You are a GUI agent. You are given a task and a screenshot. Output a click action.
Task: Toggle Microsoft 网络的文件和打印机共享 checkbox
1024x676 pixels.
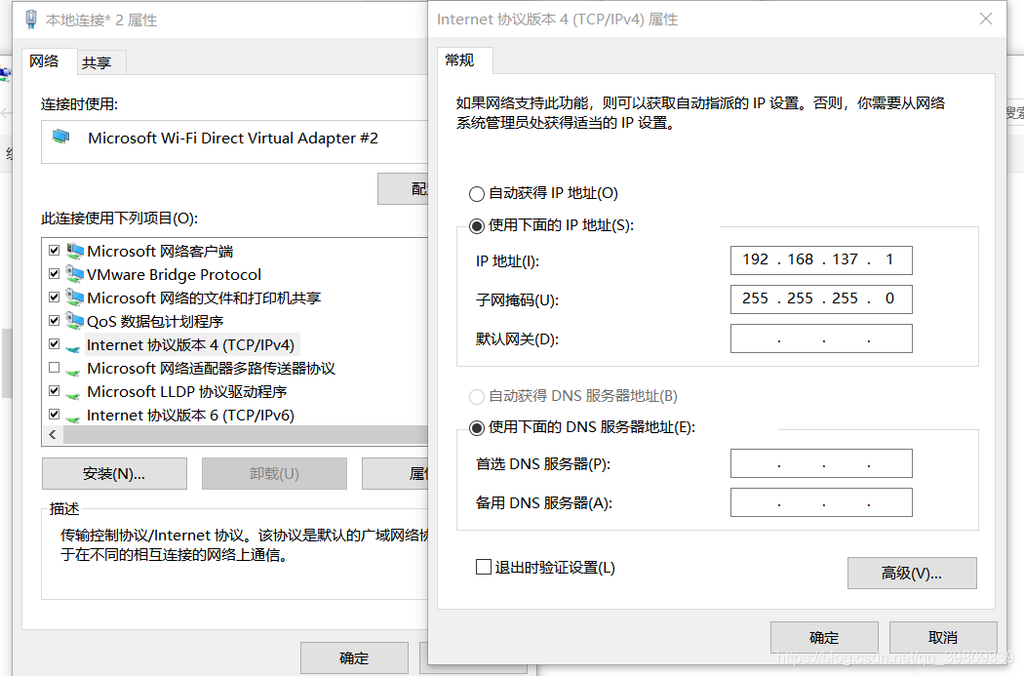coord(55,298)
